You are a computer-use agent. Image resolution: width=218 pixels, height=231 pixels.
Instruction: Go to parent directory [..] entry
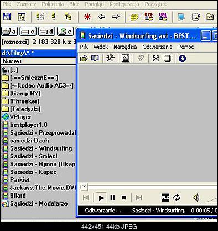[10, 70]
